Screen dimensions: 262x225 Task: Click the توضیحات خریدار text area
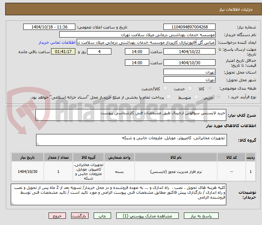point(118,194)
